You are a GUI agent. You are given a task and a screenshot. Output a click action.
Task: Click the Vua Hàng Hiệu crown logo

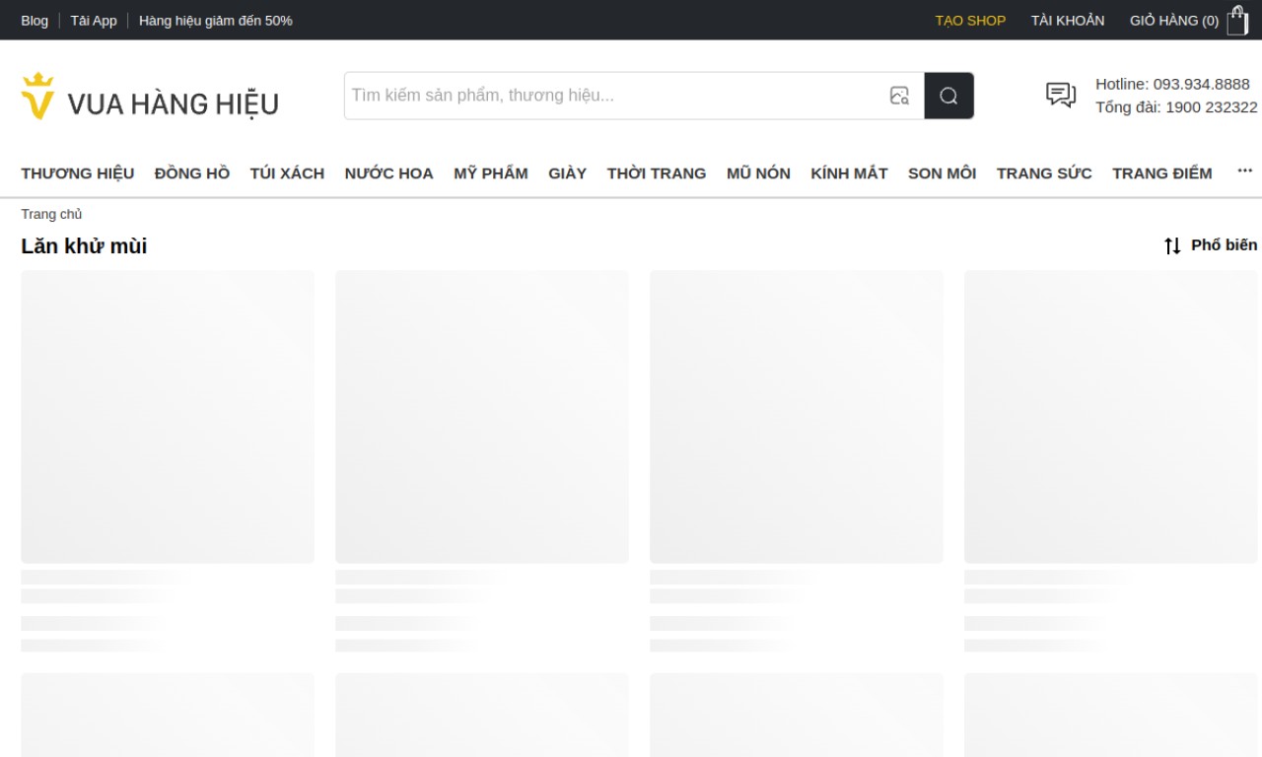[x=150, y=97]
